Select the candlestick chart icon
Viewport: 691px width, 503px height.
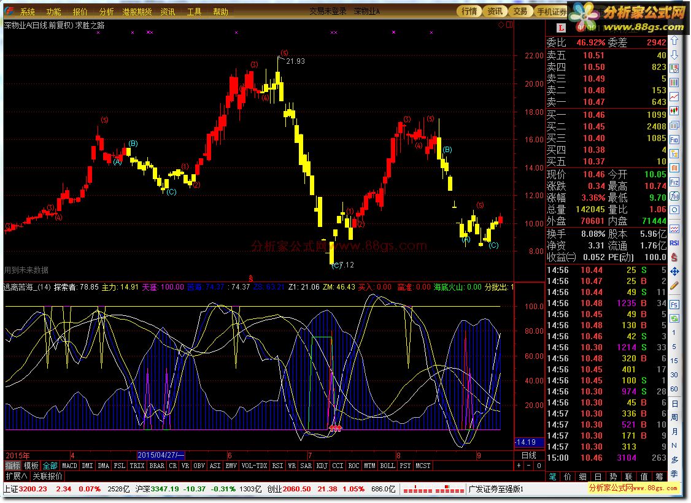(x=674, y=110)
